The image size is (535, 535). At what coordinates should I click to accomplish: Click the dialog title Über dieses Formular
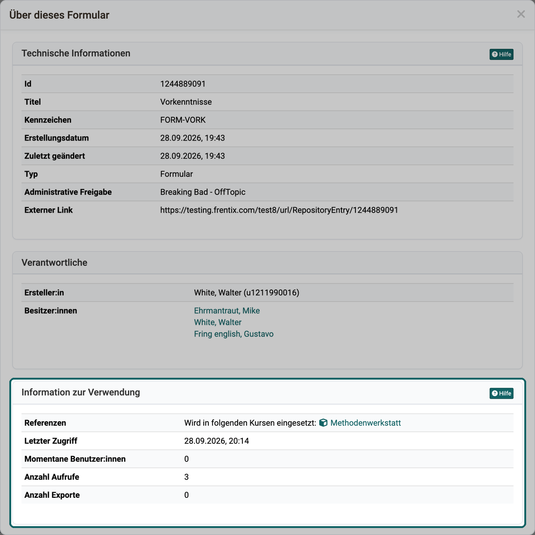tap(60, 15)
